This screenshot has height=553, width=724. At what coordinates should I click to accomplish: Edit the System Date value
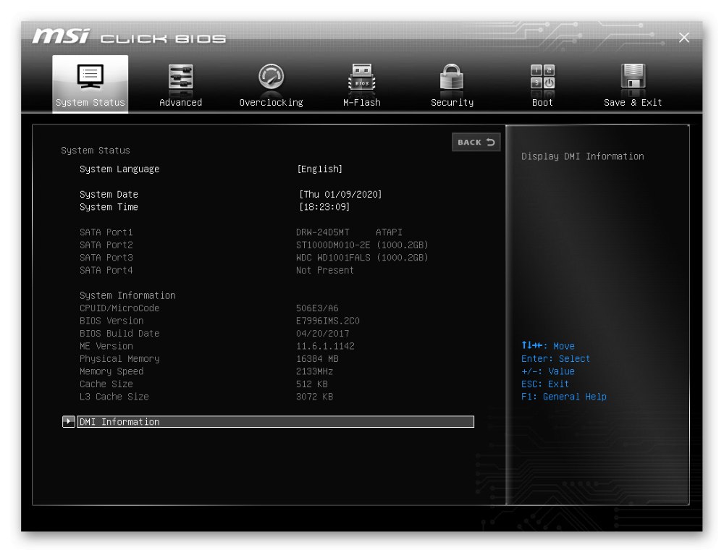tap(340, 194)
